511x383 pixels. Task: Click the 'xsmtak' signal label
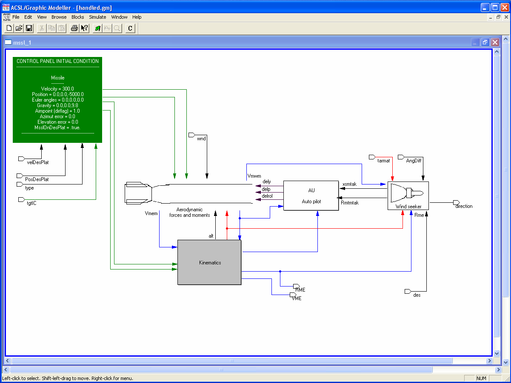coord(349,184)
